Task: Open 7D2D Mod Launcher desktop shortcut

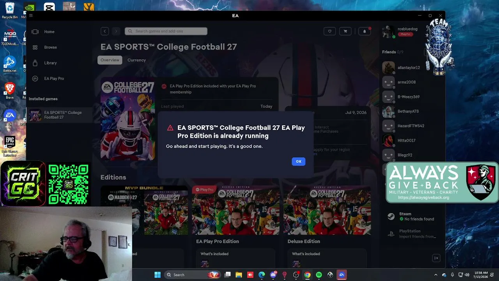Action: (x=10, y=37)
